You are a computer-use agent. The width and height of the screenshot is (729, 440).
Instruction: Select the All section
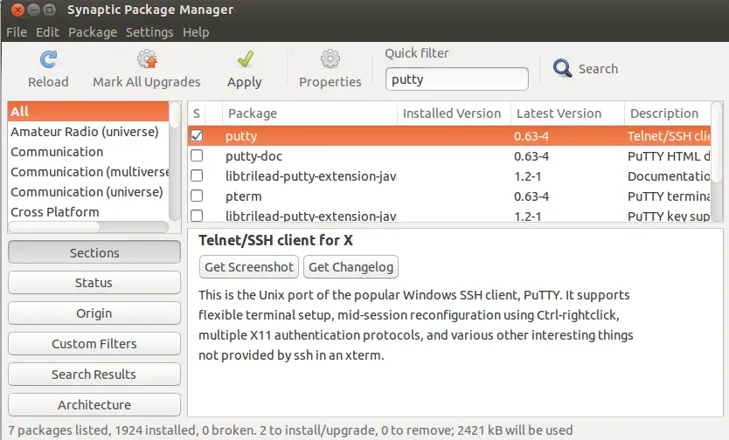pyautogui.click(x=88, y=112)
